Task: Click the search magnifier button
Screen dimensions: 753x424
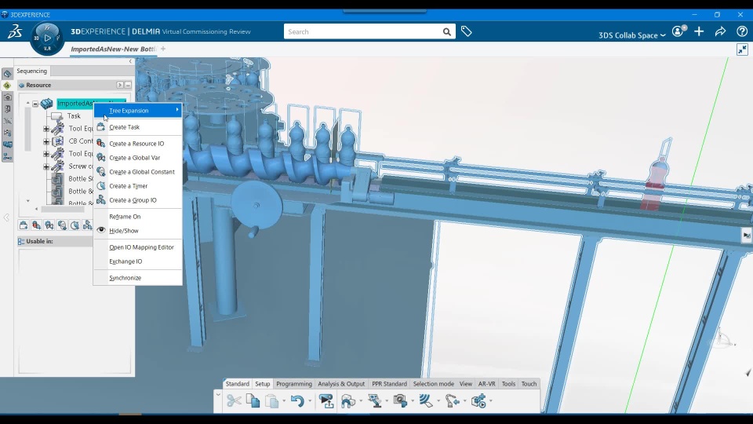Action: (x=446, y=31)
